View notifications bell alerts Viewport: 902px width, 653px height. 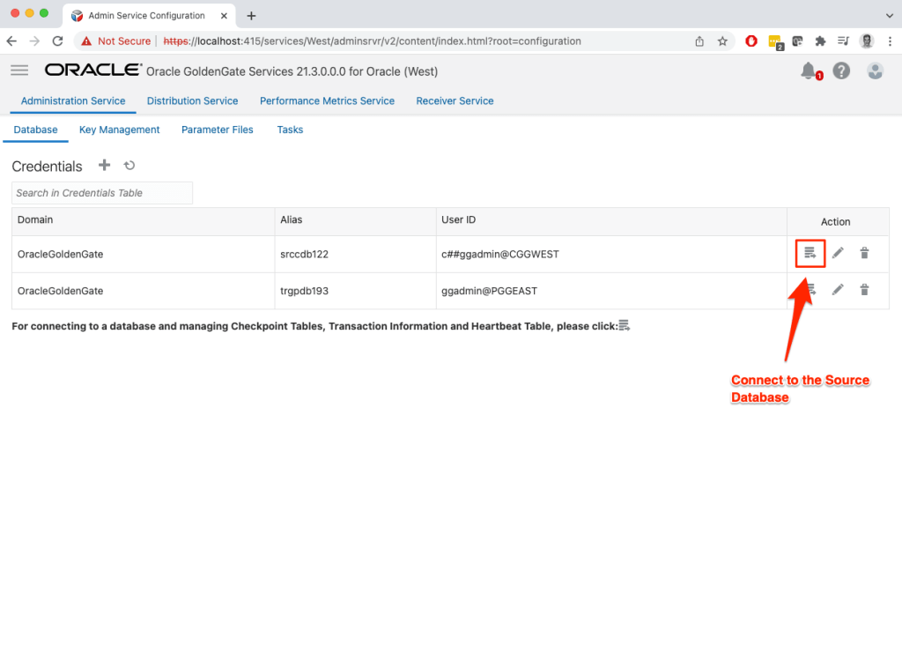pos(809,71)
